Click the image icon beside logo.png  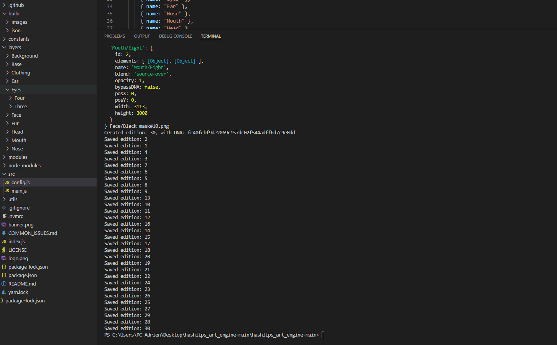[x=4, y=258]
